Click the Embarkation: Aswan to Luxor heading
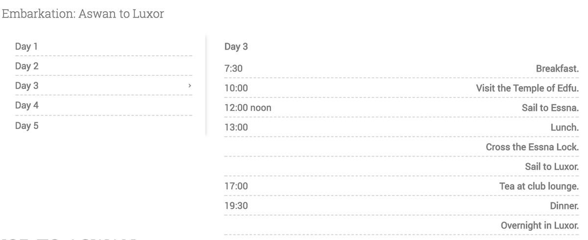The image size is (588, 240). coord(83,14)
